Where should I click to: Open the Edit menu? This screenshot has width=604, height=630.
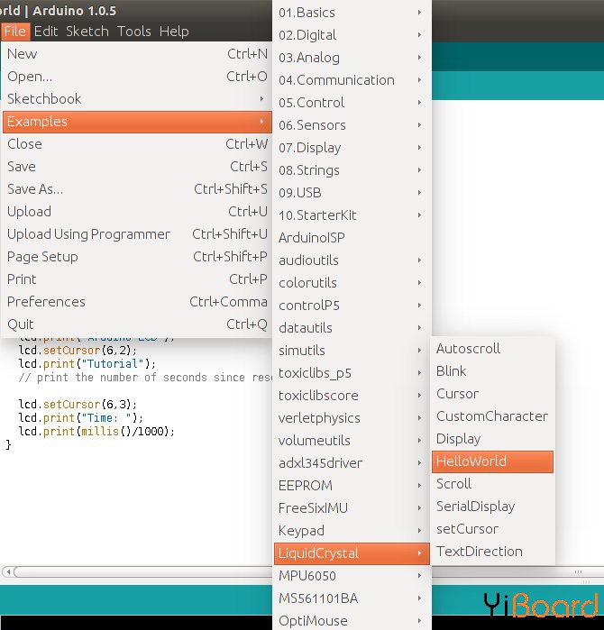[46, 32]
